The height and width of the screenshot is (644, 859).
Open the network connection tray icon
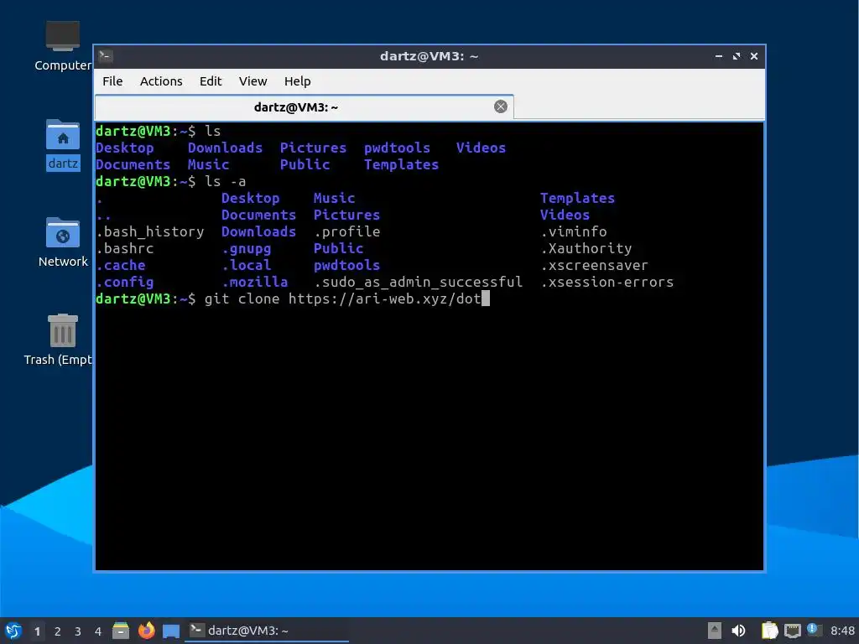click(792, 631)
